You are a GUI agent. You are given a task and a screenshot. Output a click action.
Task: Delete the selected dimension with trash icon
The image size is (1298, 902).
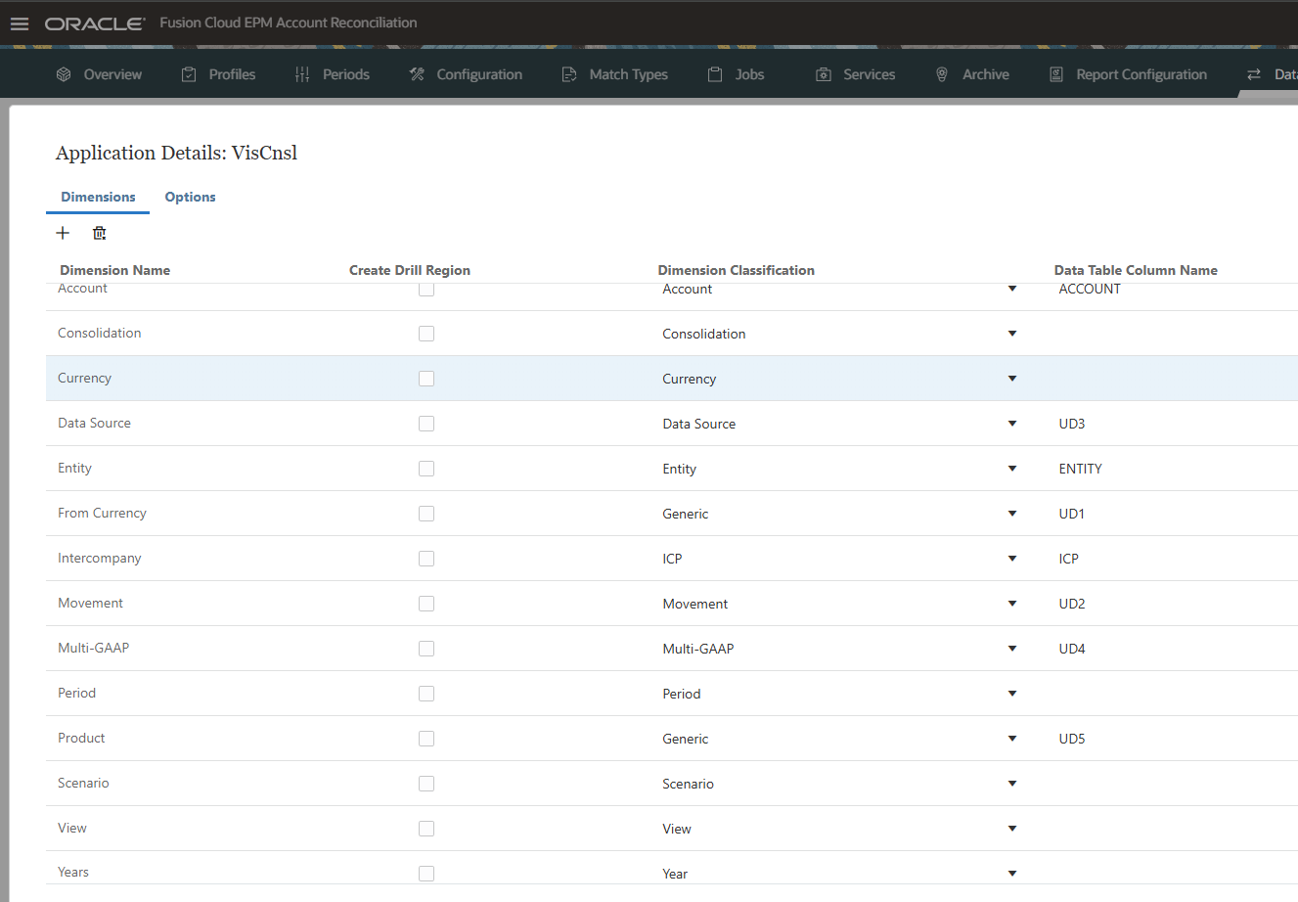tap(99, 233)
